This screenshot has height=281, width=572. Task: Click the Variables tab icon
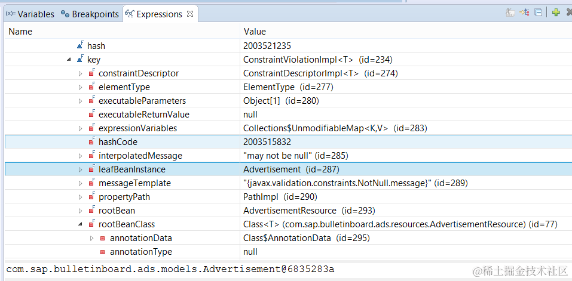11,14
